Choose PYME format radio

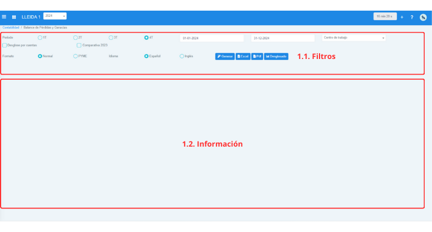pyautogui.click(x=75, y=56)
